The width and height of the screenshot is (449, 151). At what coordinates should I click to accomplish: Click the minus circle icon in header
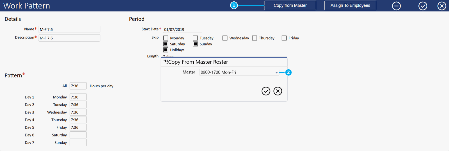coord(396,6)
